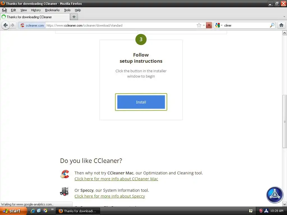The image size is (287, 215).
Task: Launch the media player quick launch icon
Action: (x=45, y=211)
